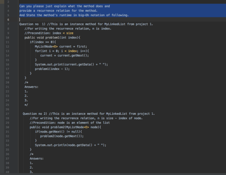Click 'if(node.getNext() != null){' line
226x175 pixels.
click(x=59, y=132)
